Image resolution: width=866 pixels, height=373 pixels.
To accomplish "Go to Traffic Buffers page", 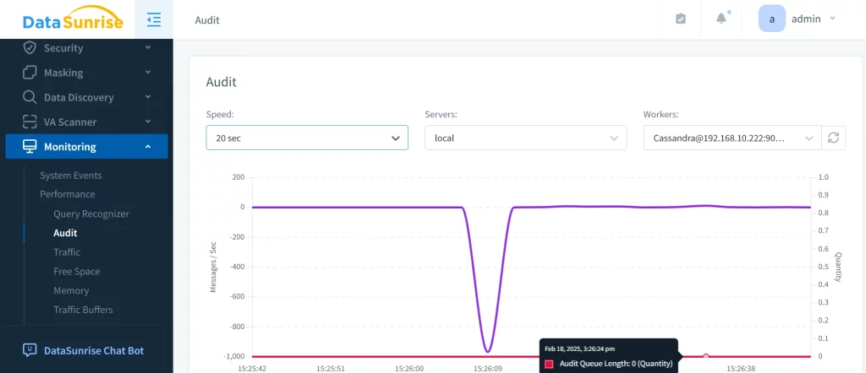I will point(83,310).
